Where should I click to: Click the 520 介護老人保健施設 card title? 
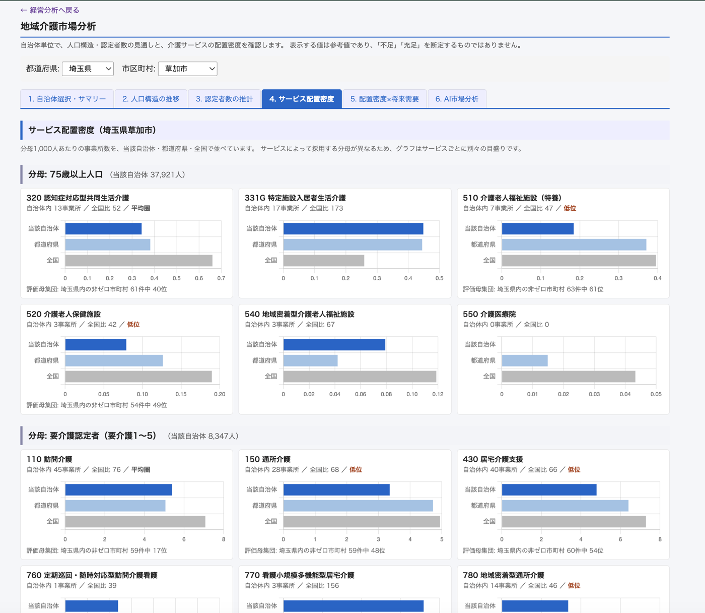(63, 314)
